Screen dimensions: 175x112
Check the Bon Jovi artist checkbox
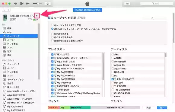(113, 83)
